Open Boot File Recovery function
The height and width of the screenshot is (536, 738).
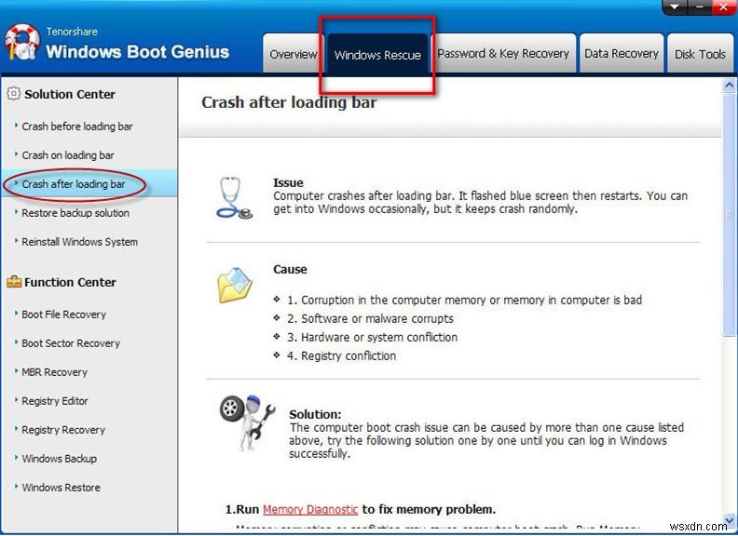(x=63, y=315)
